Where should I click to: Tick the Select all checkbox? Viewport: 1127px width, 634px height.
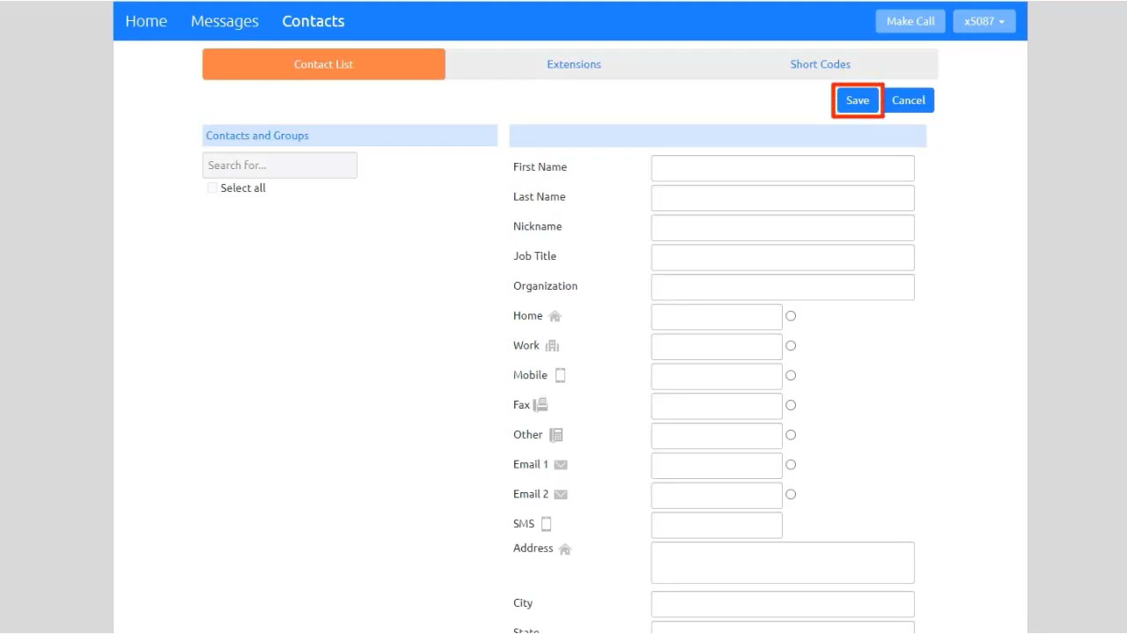coord(212,188)
